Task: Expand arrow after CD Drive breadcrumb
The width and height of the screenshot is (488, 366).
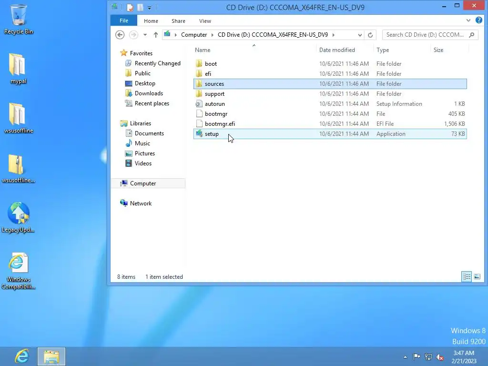Action: coord(333,35)
